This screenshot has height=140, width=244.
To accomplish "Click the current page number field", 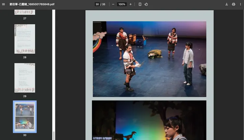I will [97, 4].
